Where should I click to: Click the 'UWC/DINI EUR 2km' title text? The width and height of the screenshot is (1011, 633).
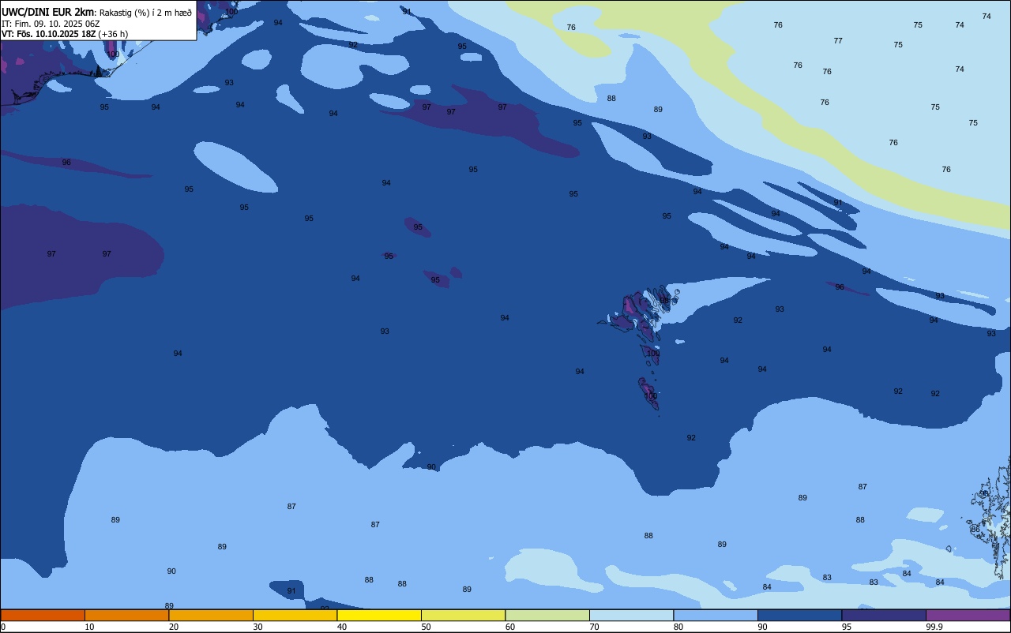47,12
